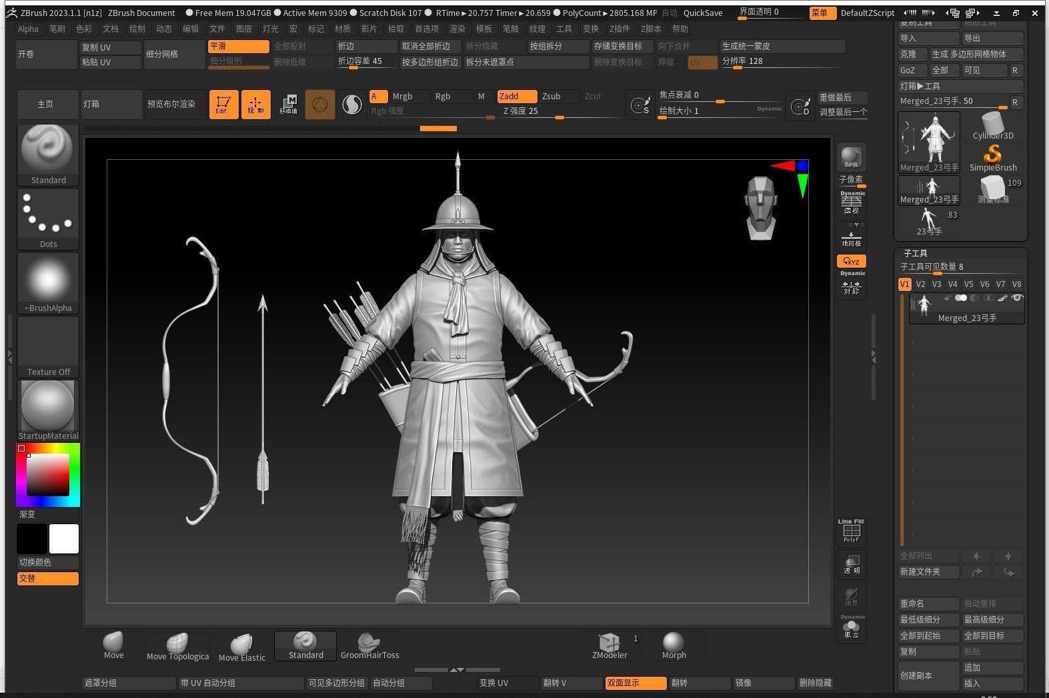Pick a color in the color picker square
The width and height of the screenshot is (1049, 698).
pos(48,475)
